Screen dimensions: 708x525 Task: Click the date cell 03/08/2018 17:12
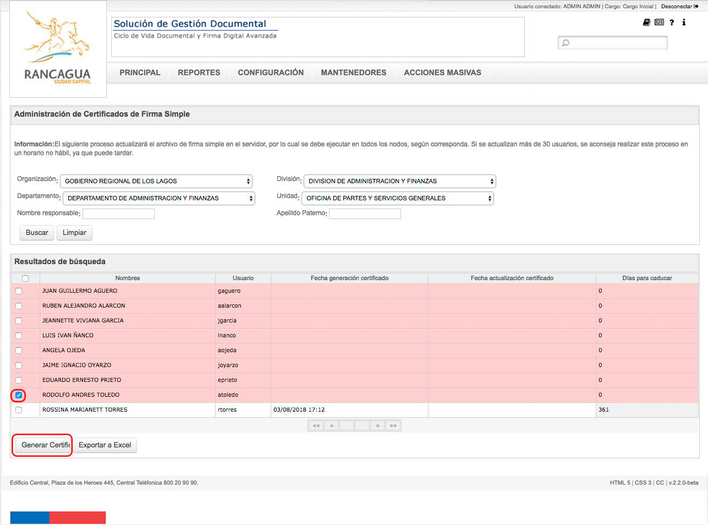coord(349,410)
